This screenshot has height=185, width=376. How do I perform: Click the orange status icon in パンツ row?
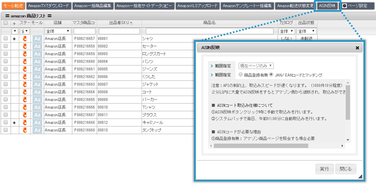[25, 62]
